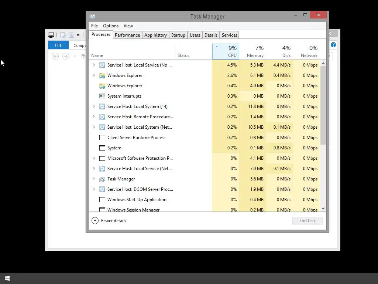This screenshot has width=378, height=284.
Task: Select the Windows Session Manager row
Action: [x=205, y=209]
